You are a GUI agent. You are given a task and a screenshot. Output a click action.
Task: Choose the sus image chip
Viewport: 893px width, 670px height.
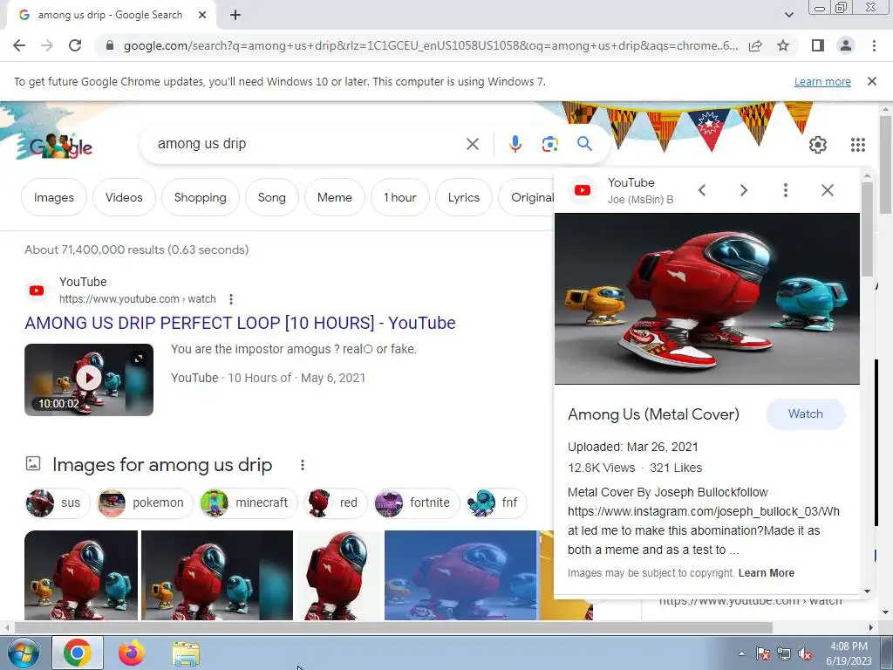[x=58, y=503]
